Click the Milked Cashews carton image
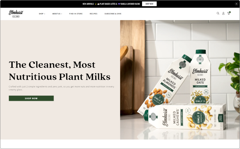The width and height of the screenshot is (240, 149). 185,116
